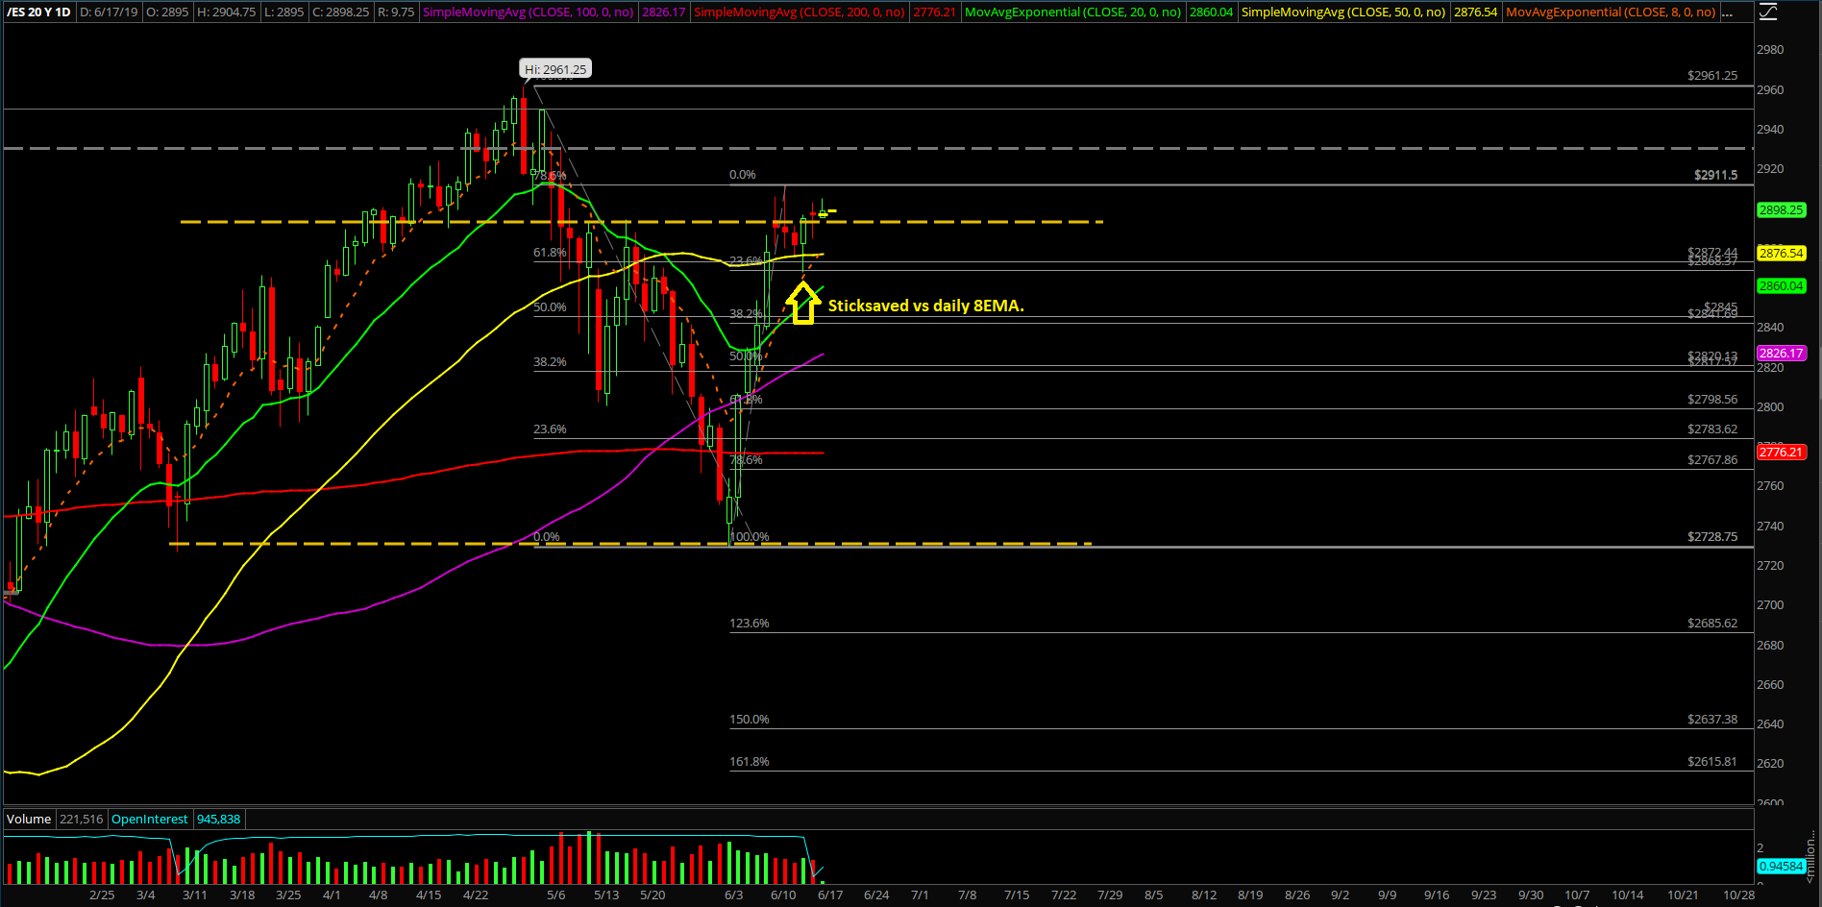Click the $2961.25 Fibonacci level label
Viewport: 1822px width, 907px height.
[1712, 75]
